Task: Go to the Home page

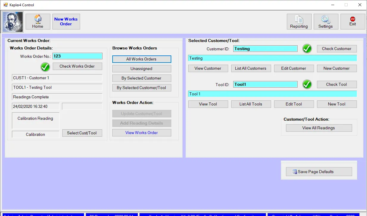Action: click(38, 21)
